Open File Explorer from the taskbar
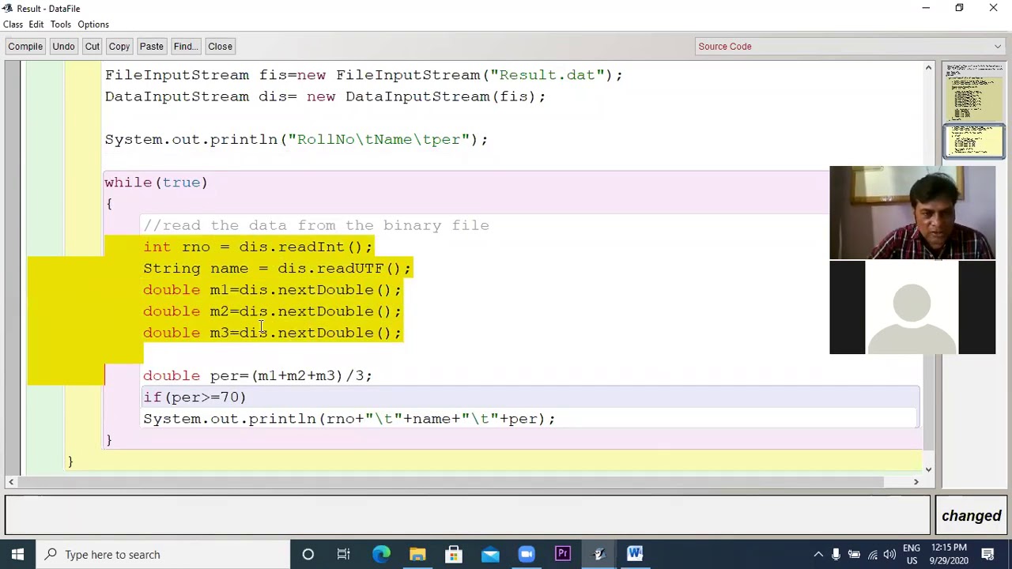Viewport: 1012px width, 569px height. (417, 554)
